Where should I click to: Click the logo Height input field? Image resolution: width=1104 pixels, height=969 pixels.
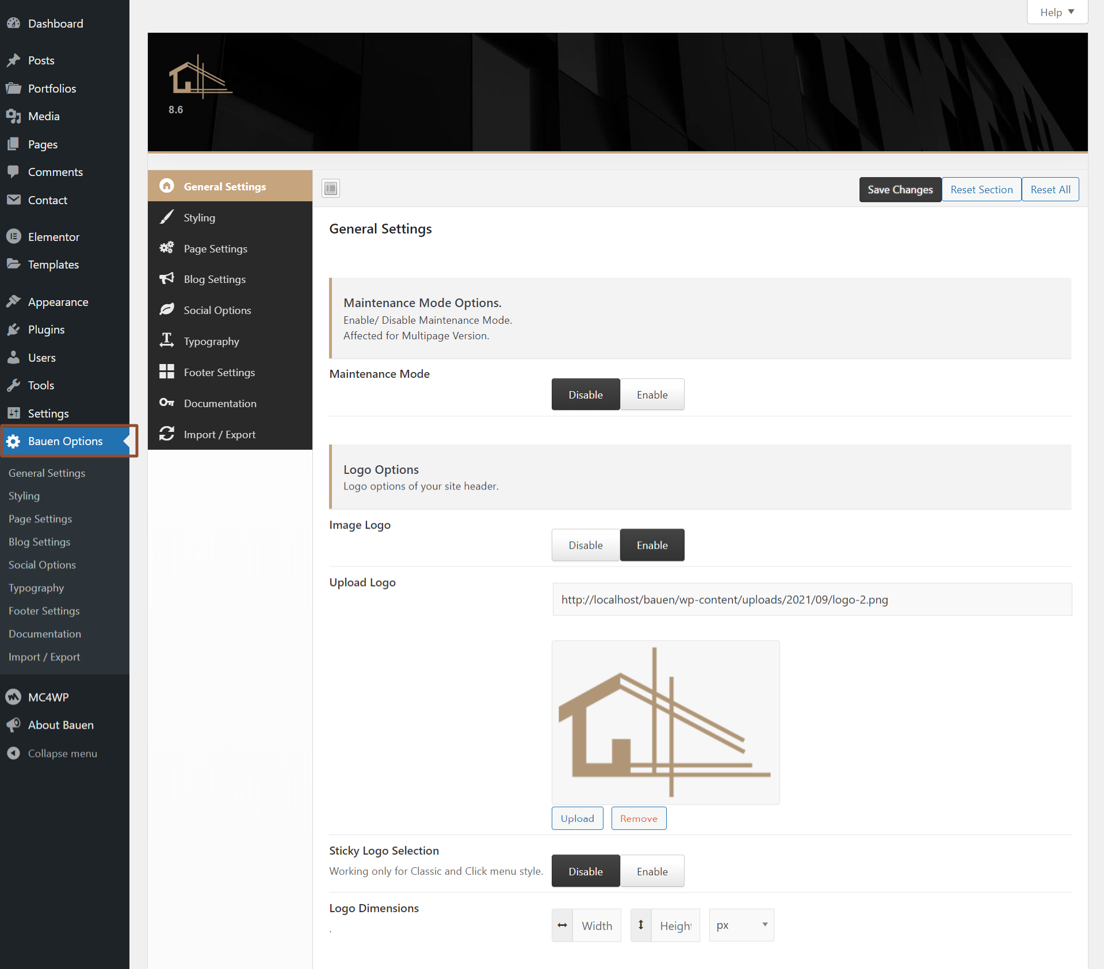tap(675, 925)
